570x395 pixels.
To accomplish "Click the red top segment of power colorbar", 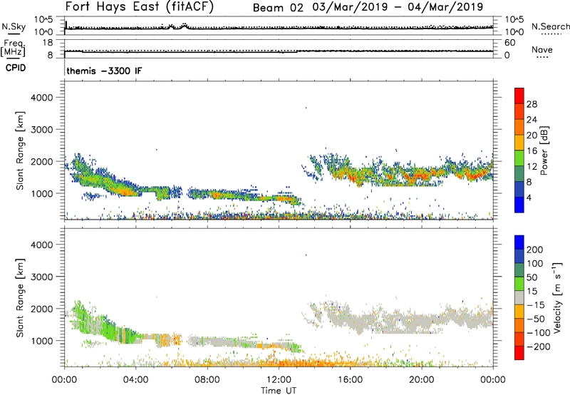I will tap(519, 96).
